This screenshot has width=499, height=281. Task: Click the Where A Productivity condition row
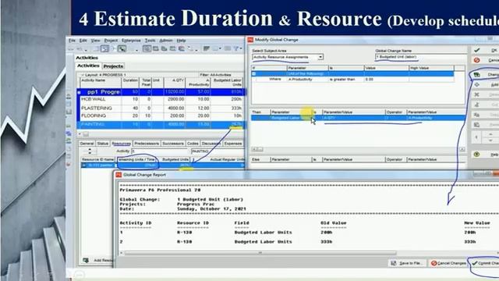tap(352, 80)
